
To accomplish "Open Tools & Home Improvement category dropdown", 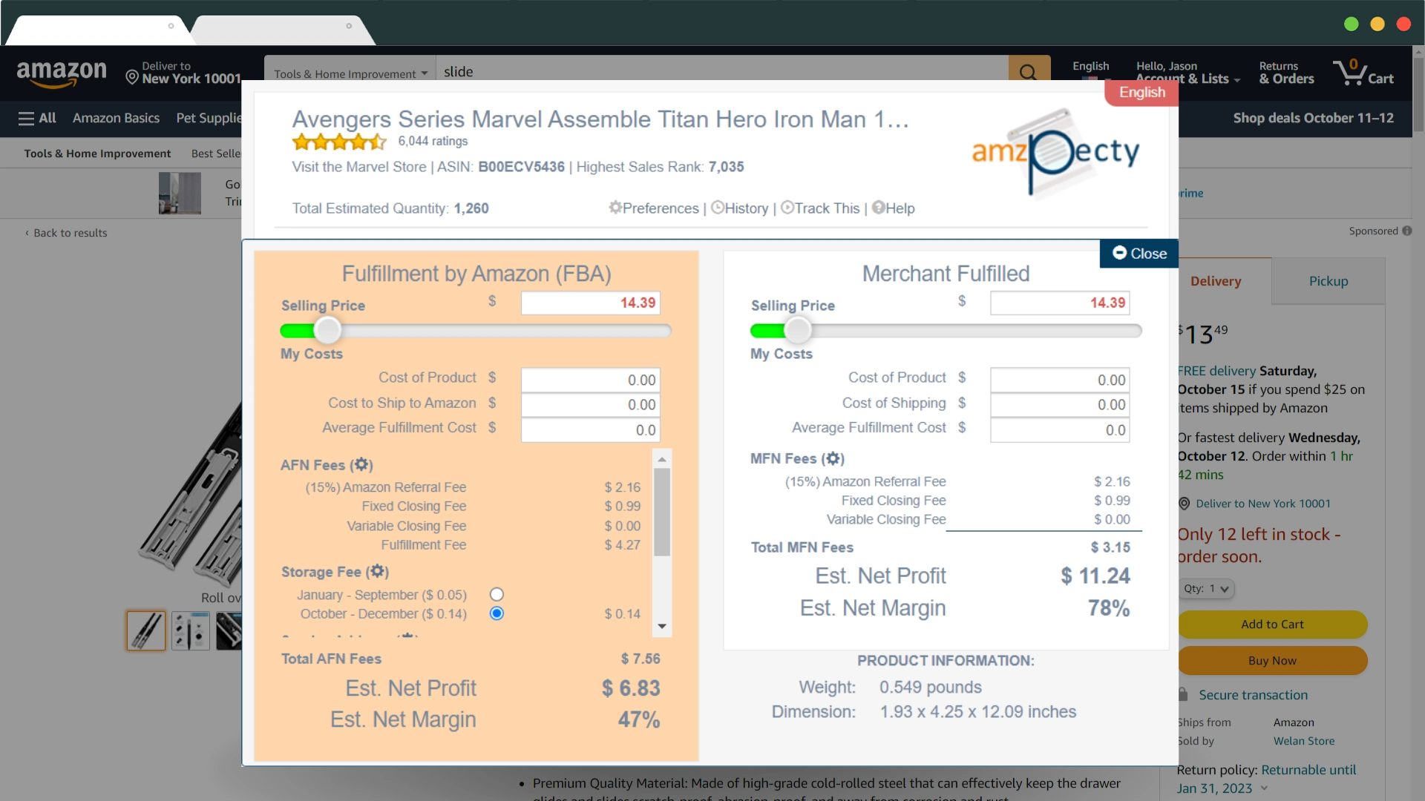I will point(348,73).
